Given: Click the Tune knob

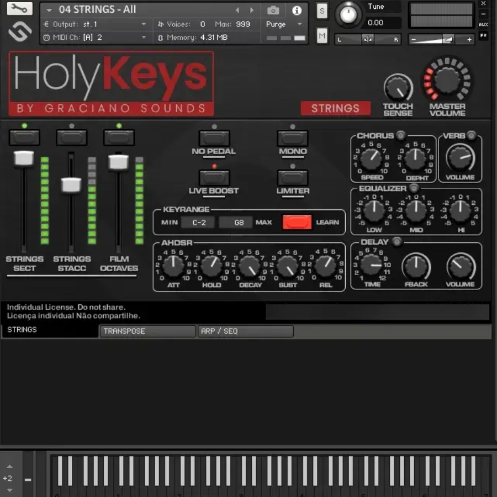Looking at the screenshot, I should coord(348,14).
